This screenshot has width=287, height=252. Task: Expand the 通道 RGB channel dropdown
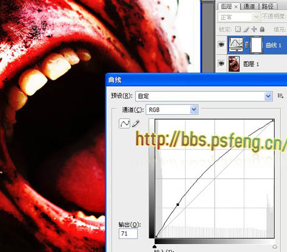click(x=172, y=110)
